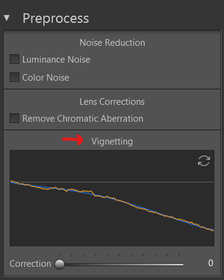Click the Luminance Noise label text
This screenshot has height=280, width=224.
[x=56, y=60]
